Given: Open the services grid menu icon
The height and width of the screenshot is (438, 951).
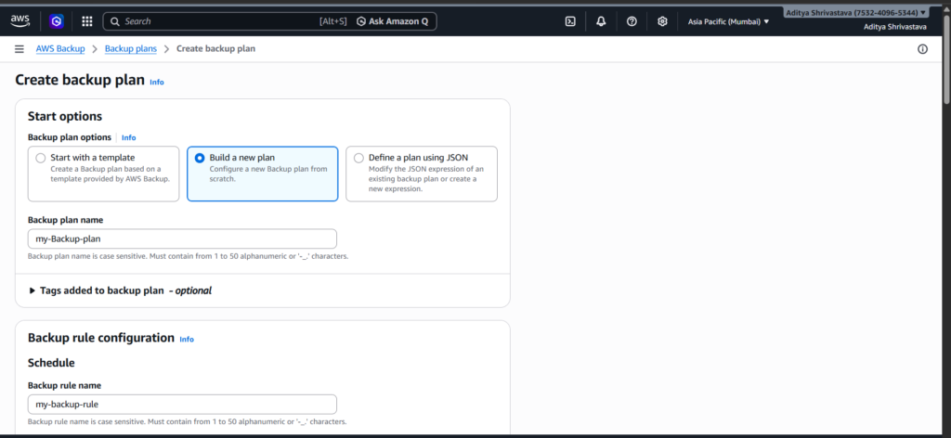Looking at the screenshot, I should pos(87,20).
